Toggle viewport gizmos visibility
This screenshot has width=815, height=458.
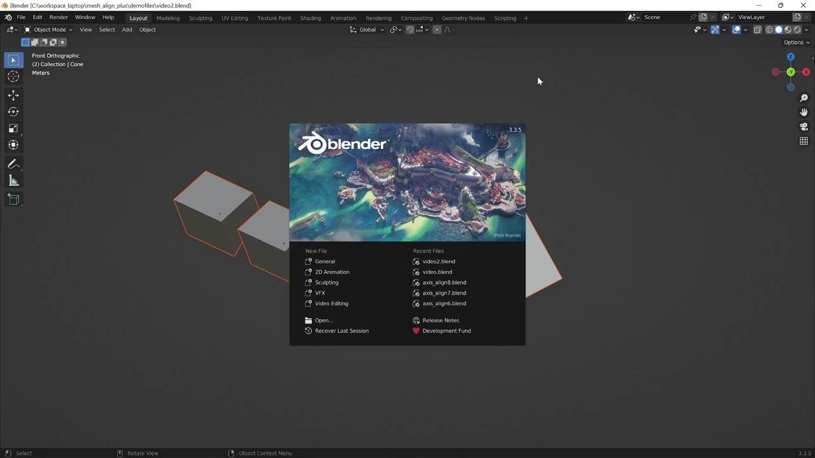click(715, 30)
